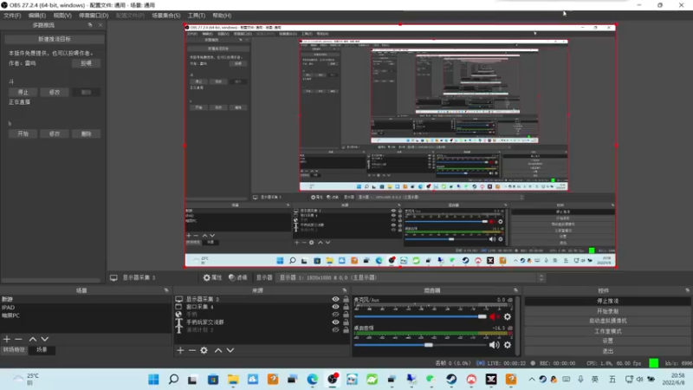Click 开始 for the b target
This screenshot has width=693, height=390.
click(23, 133)
